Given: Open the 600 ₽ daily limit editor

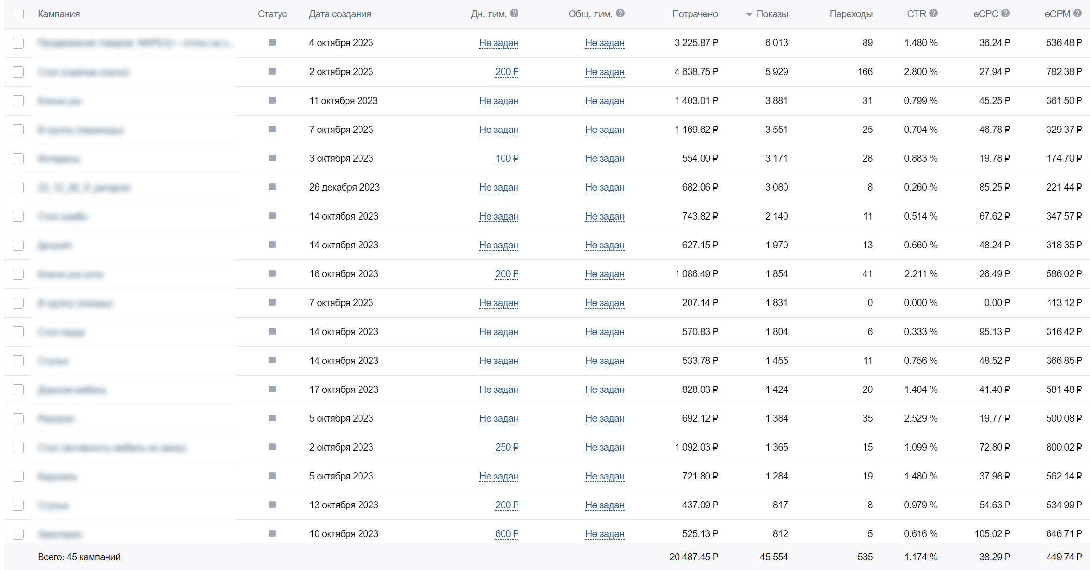Looking at the screenshot, I should coord(506,534).
